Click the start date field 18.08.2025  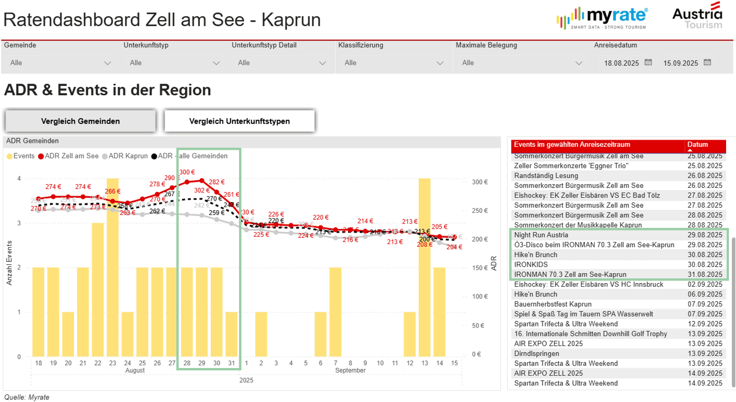(621, 63)
